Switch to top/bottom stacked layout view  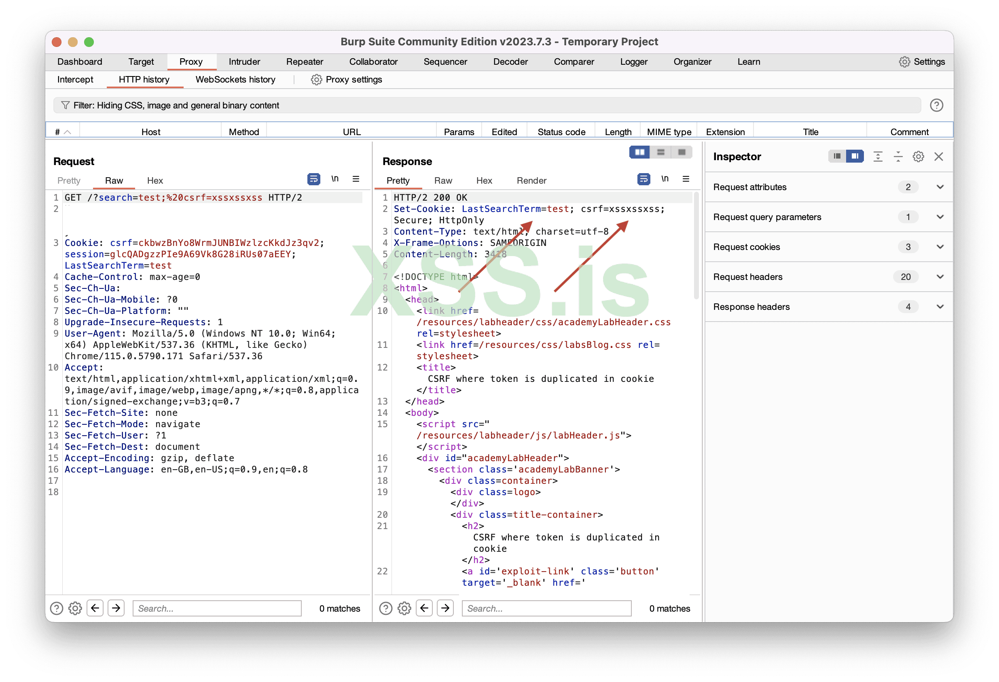click(x=661, y=152)
